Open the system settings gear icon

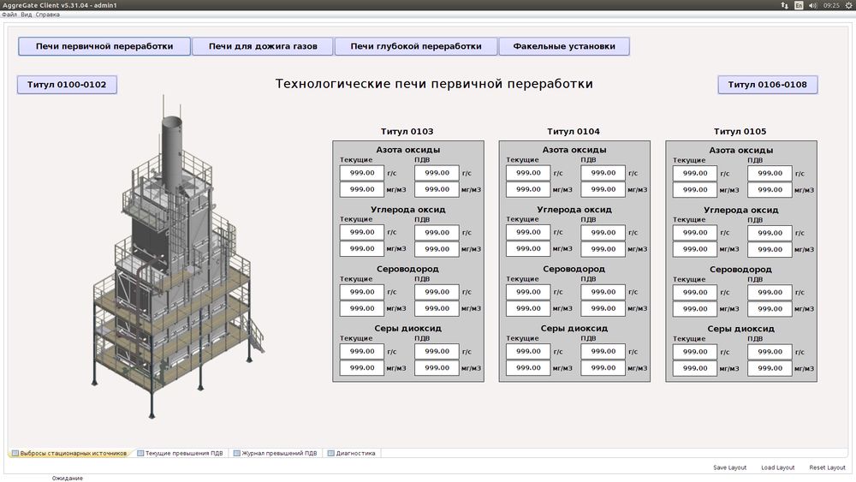click(847, 5)
